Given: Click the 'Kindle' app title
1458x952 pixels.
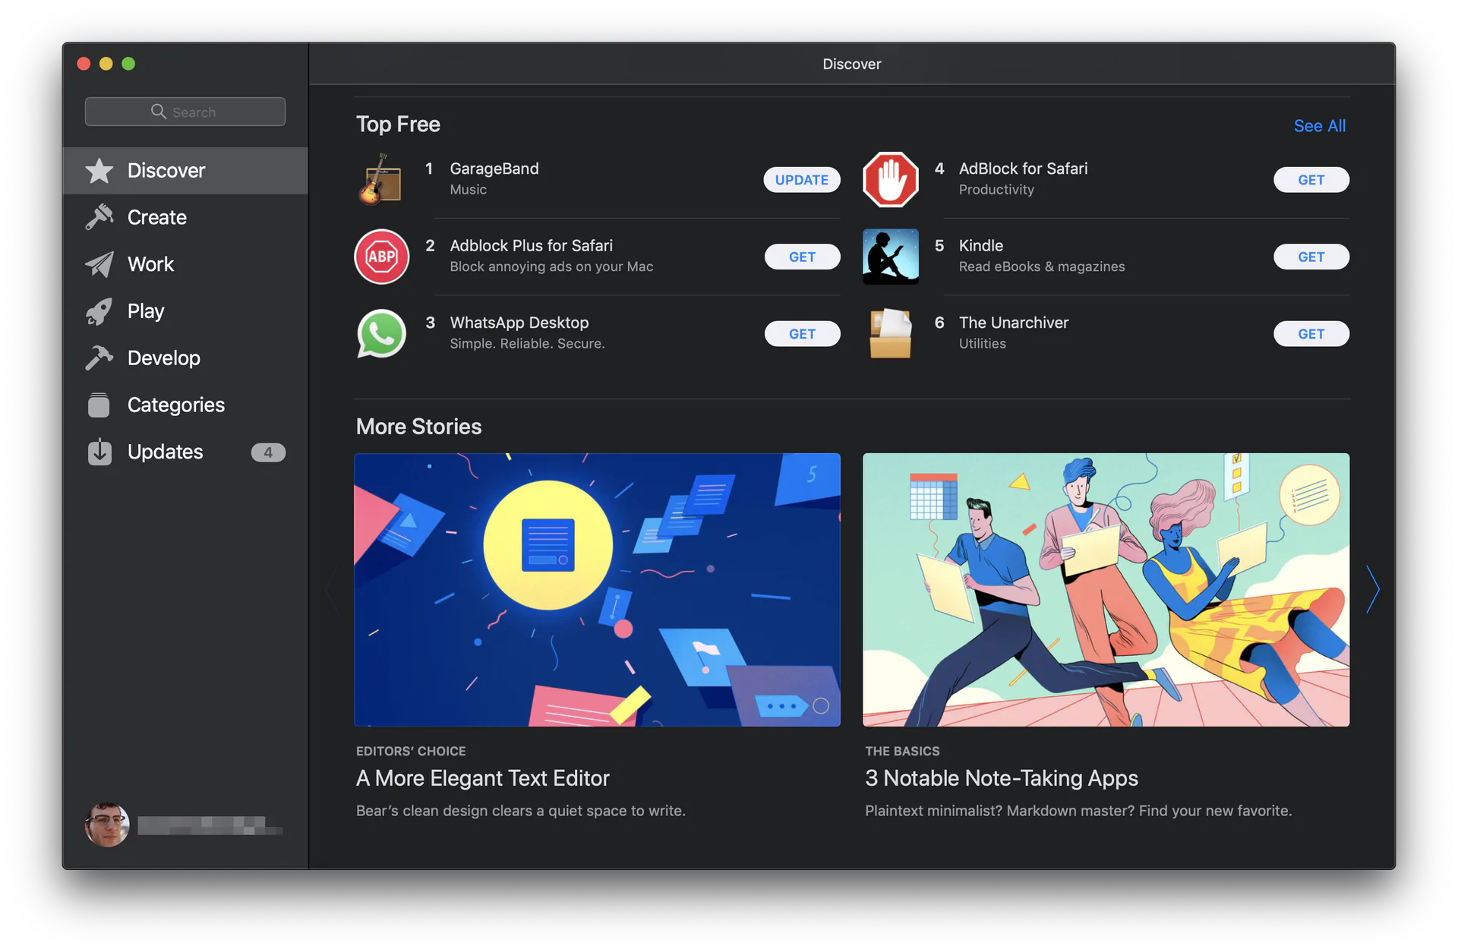Looking at the screenshot, I should (981, 245).
